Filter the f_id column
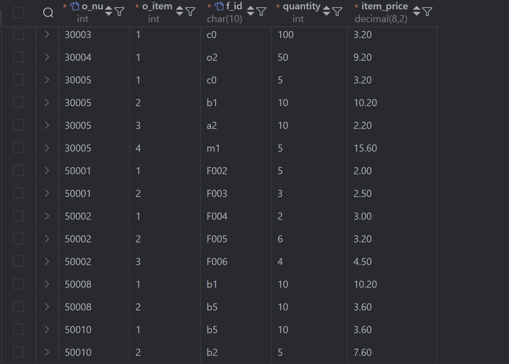Image resolution: width=509 pixels, height=364 pixels. click(261, 12)
